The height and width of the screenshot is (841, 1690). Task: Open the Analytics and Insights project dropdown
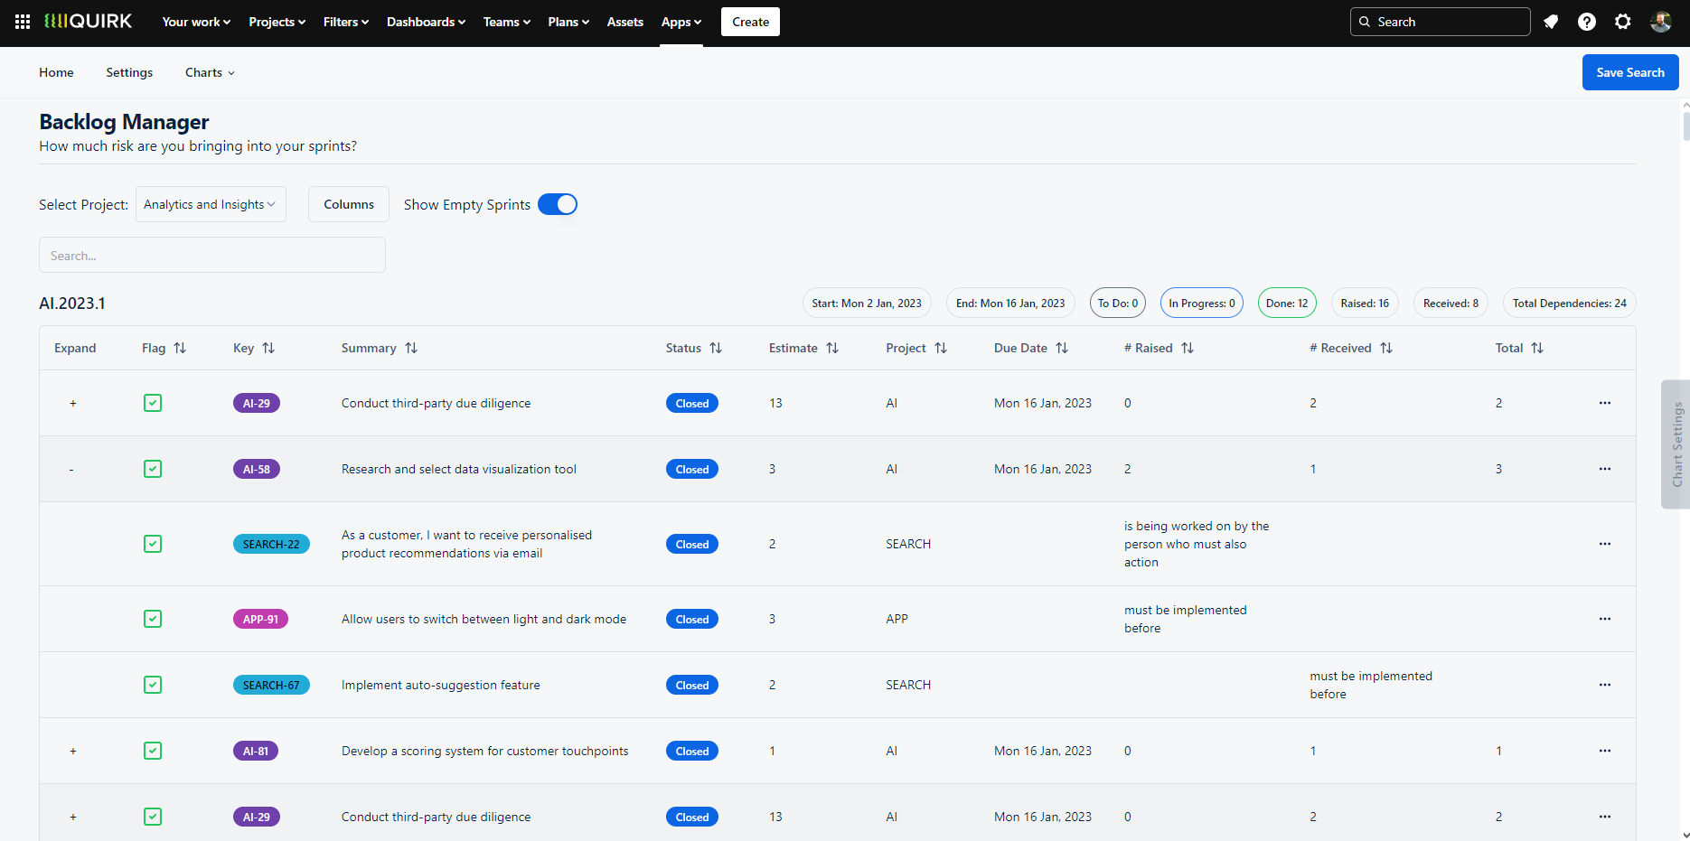coord(211,204)
